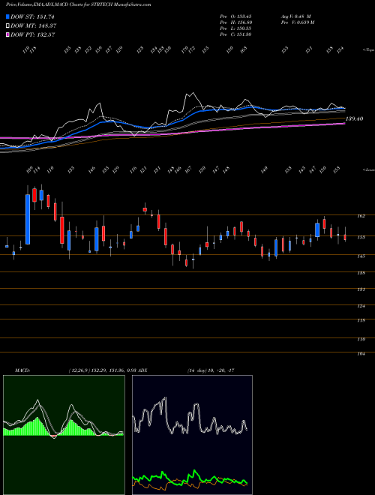Viewport: 375px width, 495px height.
Task: Click the 'Avg V: 0.48 M' volume text
Action: click(295, 16)
